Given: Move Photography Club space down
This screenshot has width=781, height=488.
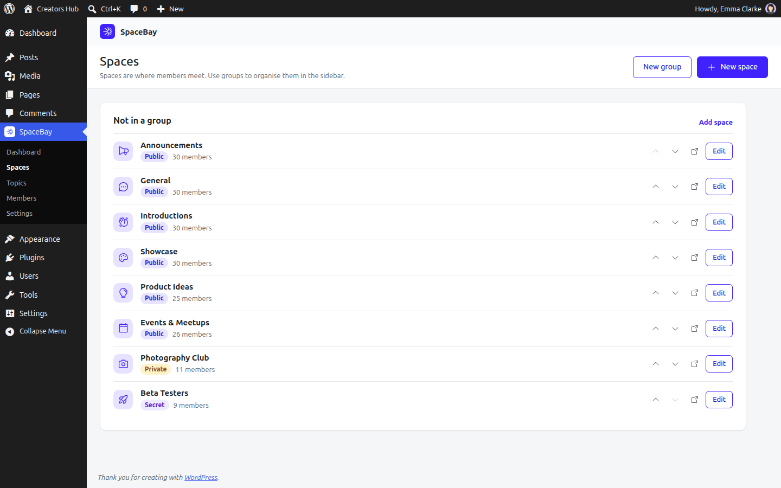Looking at the screenshot, I should click(675, 364).
